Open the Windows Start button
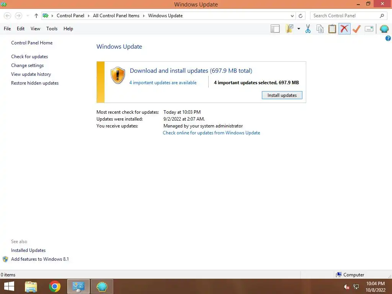This screenshot has height=294, width=392. pos(9,286)
